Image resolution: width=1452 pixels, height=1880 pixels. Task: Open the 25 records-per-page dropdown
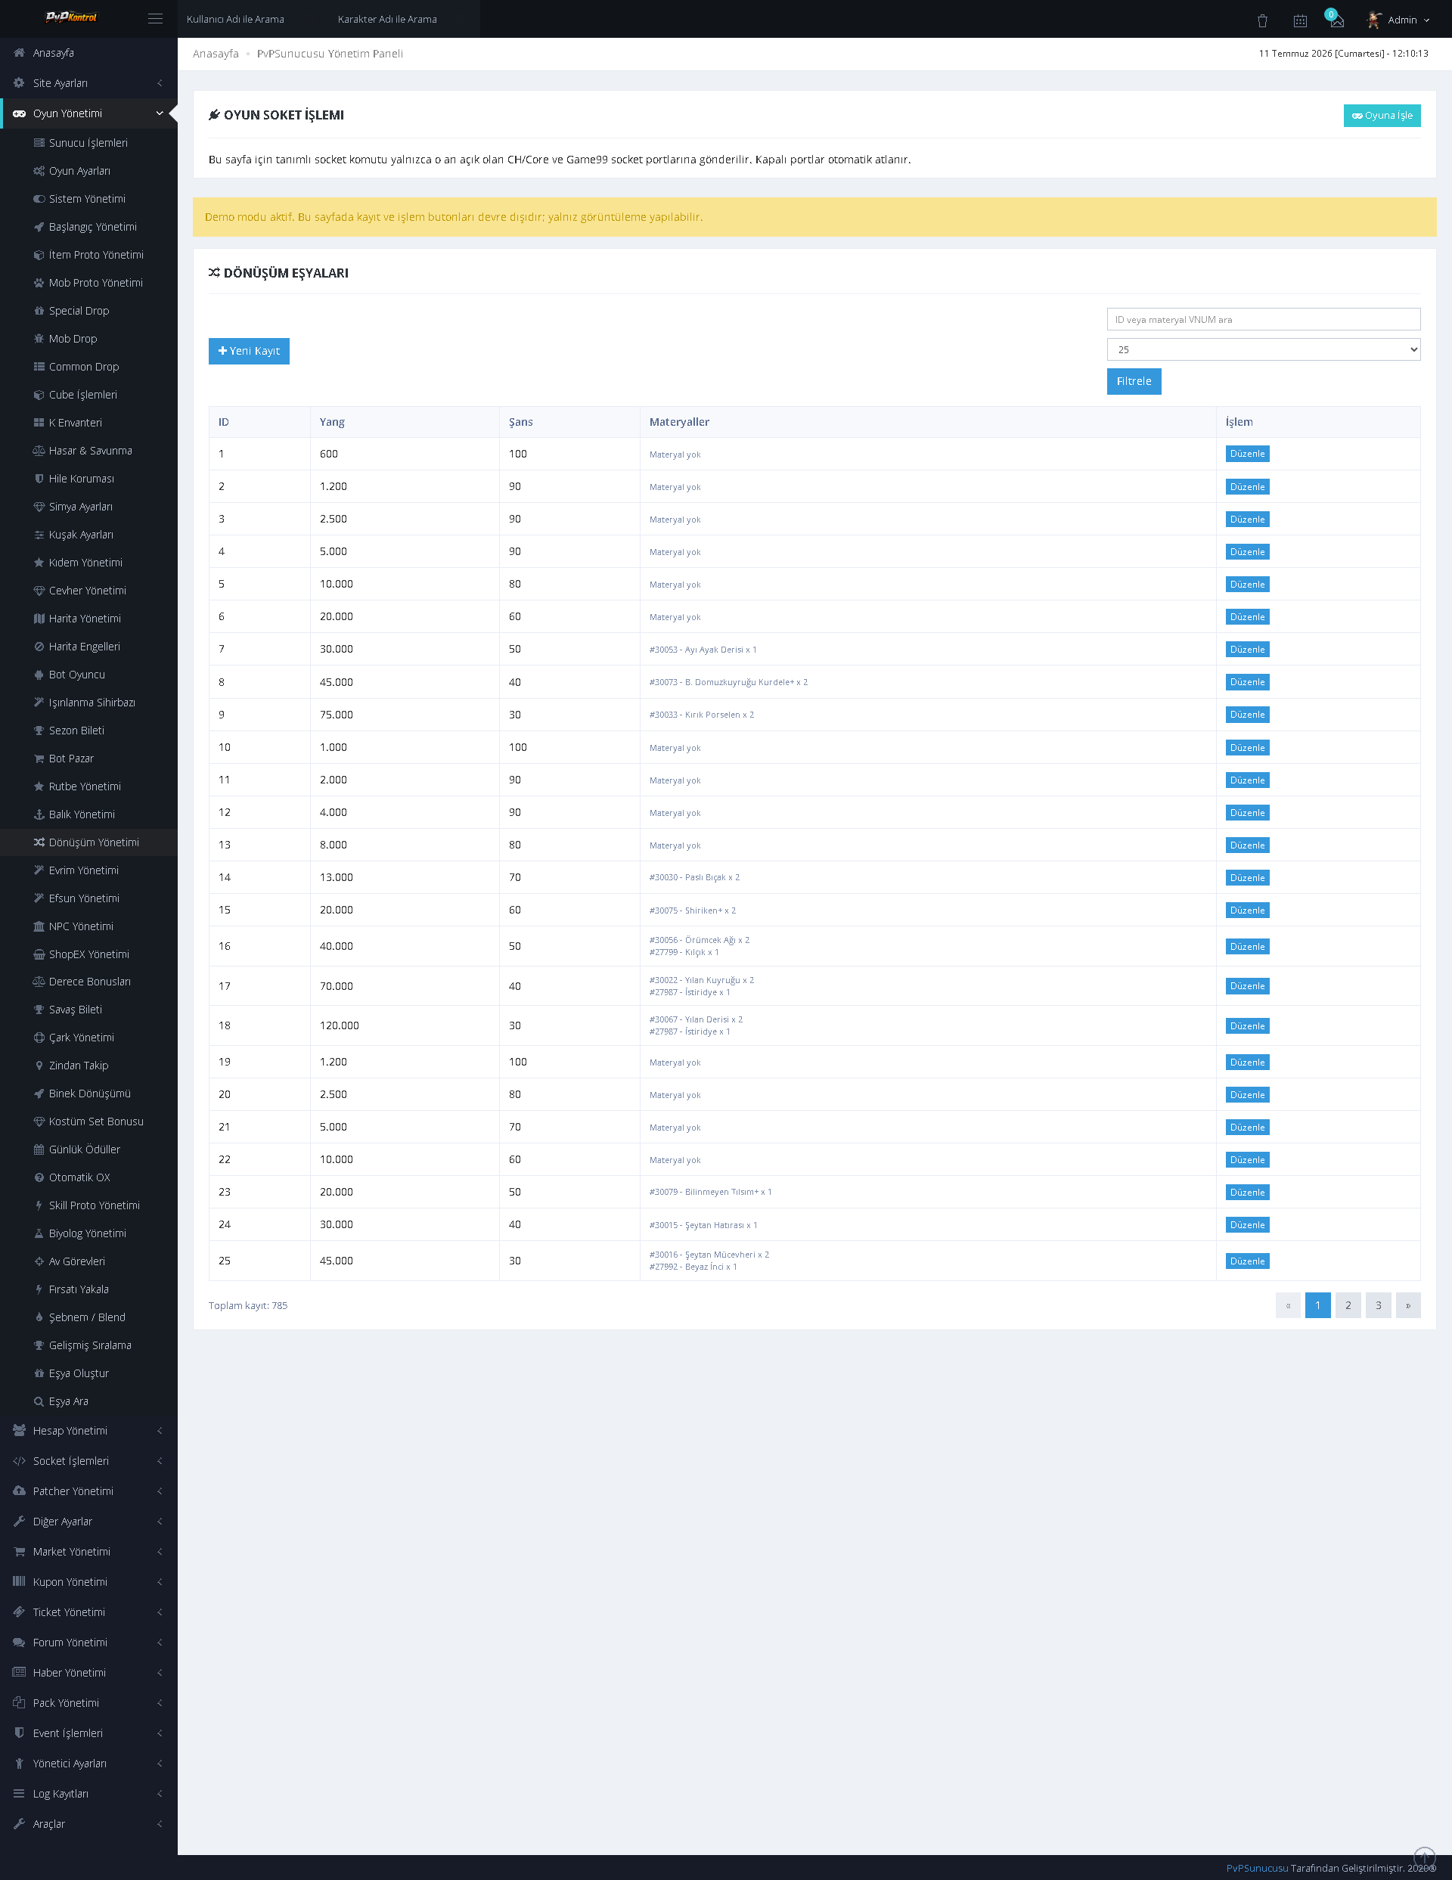click(x=1263, y=349)
